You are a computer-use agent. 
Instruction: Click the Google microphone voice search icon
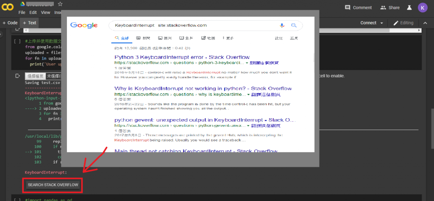click(282, 25)
